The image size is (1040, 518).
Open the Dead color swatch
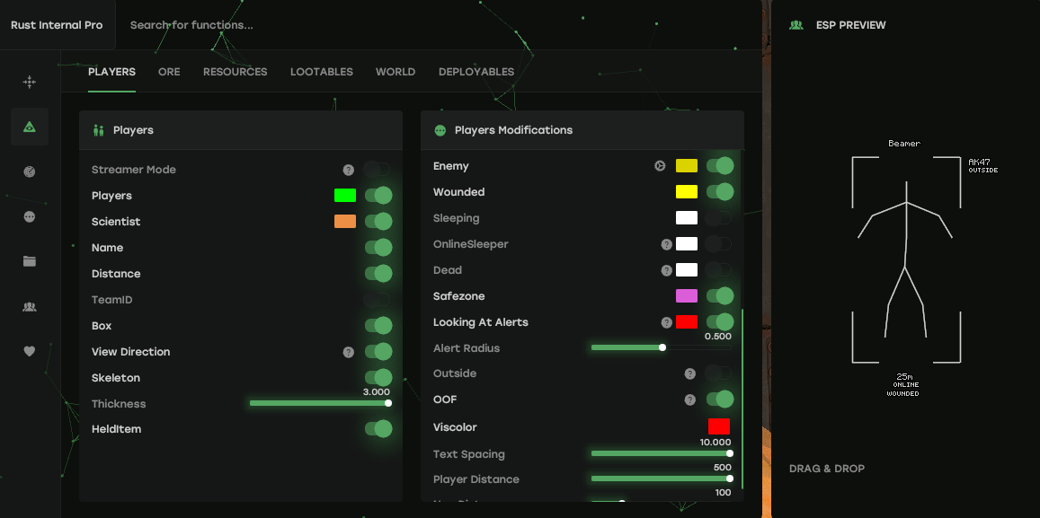[687, 269]
